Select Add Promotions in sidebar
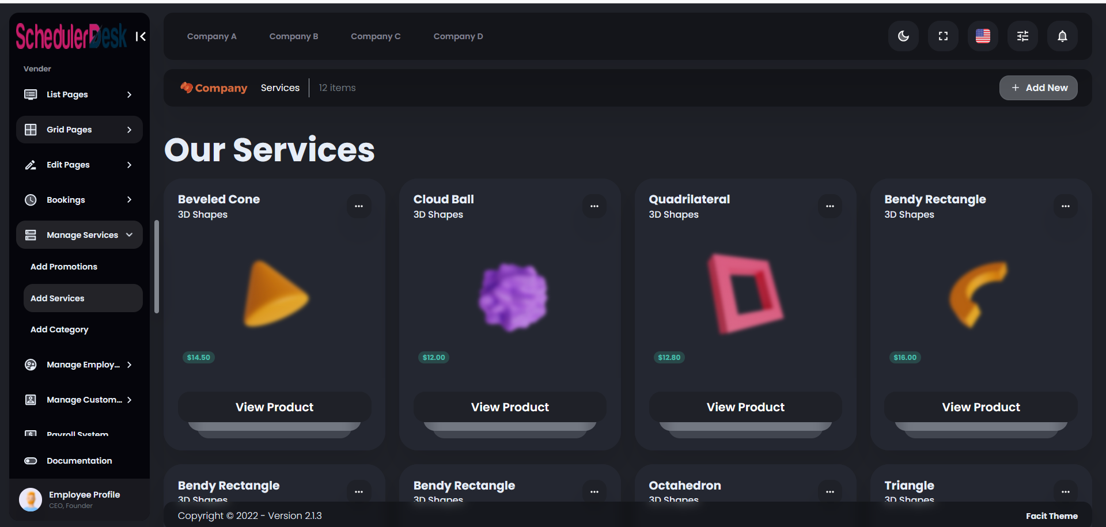The image size is (1106, 527). coord(64,267)
